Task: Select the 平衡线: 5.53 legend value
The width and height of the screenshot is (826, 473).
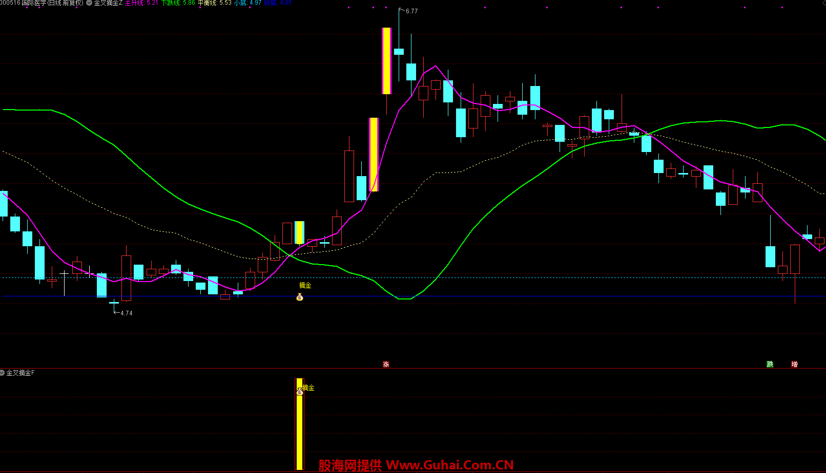Action: 215,3
